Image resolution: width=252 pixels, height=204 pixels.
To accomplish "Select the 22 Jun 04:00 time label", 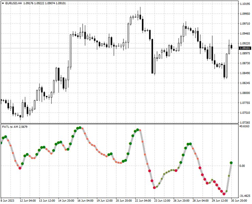I will [143, 201].
